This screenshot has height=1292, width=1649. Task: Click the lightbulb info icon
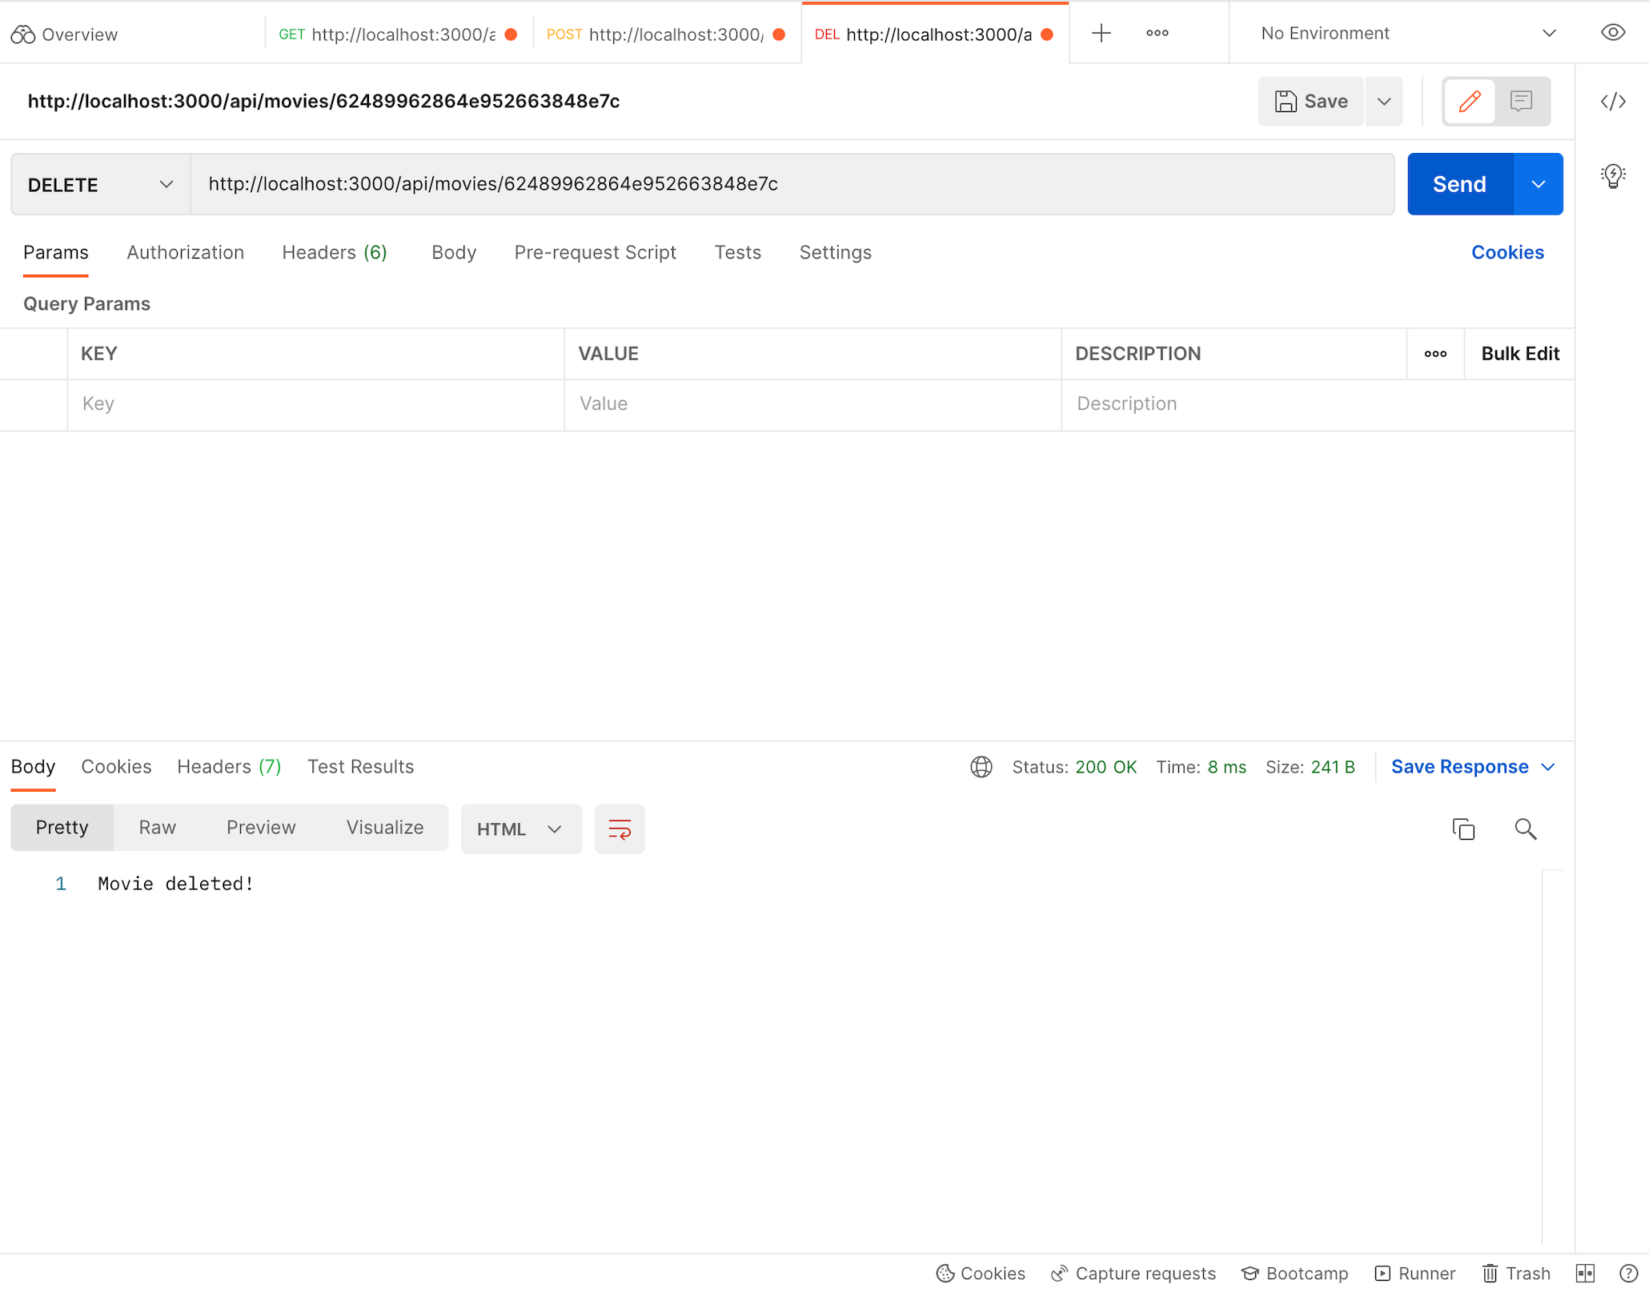[x=1613, y=175]
